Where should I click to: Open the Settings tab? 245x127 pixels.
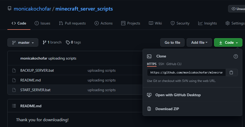click(x=235, y=23)
